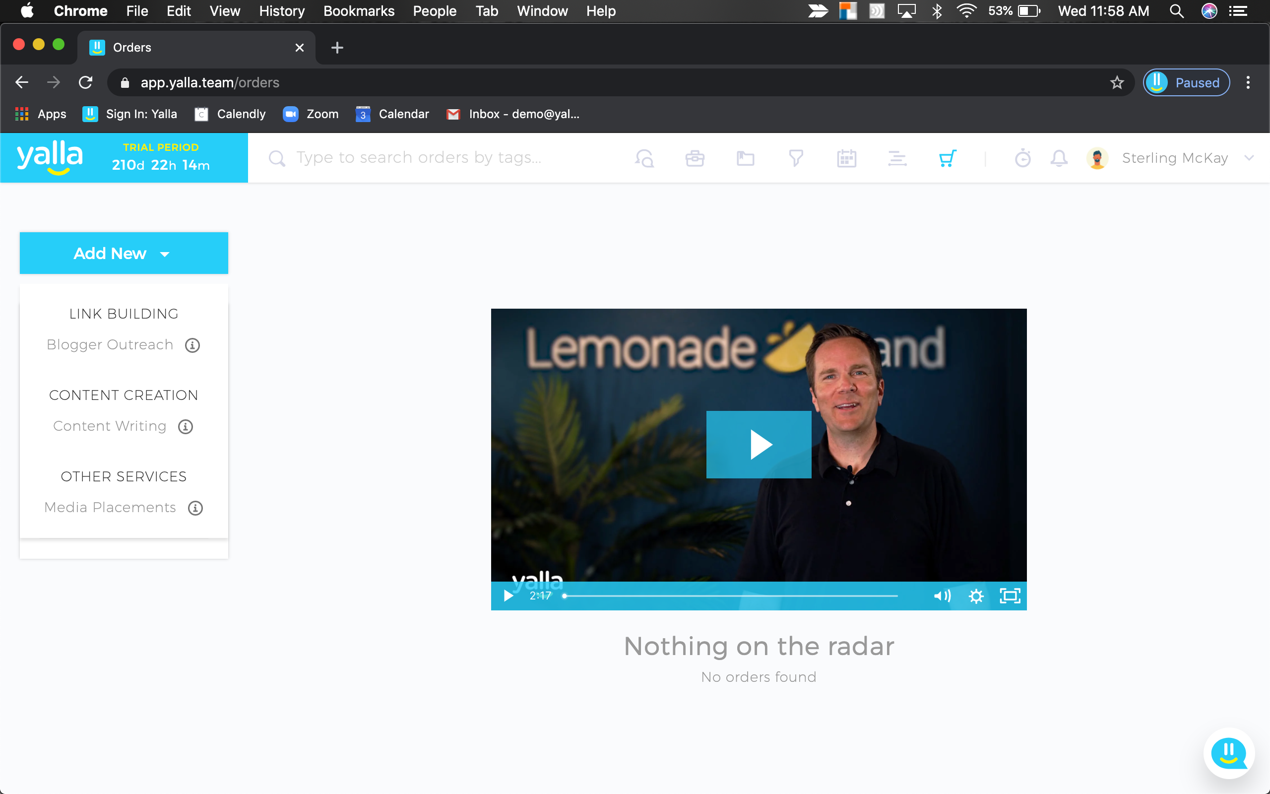The image size is (1270, 794).
Task: Show info for Blogger Outreach
Action: [192, 345]
